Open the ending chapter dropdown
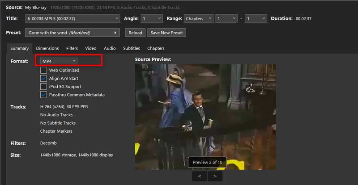 [x=256, y=18]
